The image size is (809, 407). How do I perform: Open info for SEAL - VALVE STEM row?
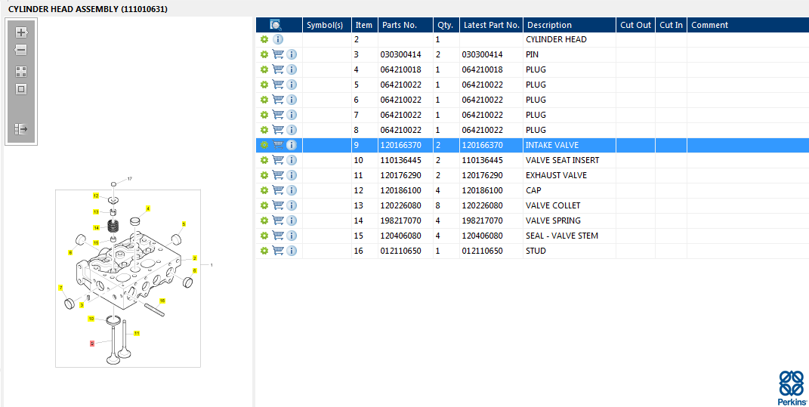click(x=292, y=236)
